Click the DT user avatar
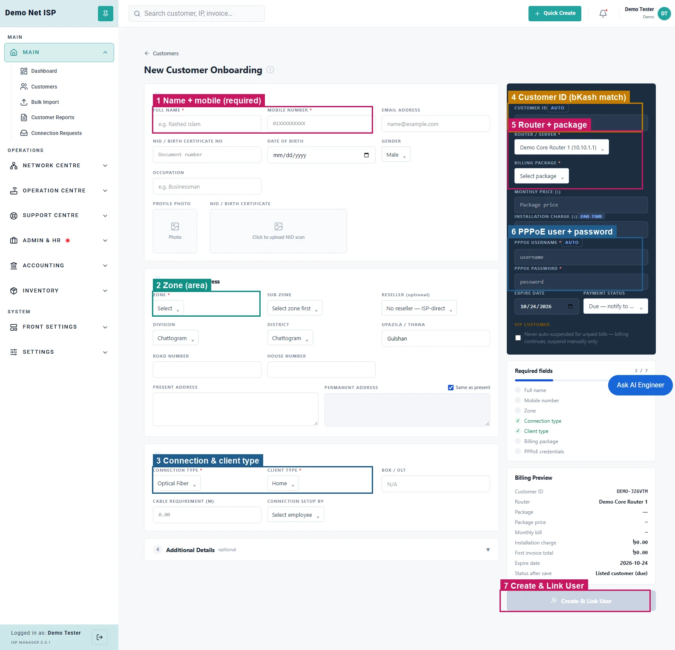The height and width of the screenshot is (650, 675). tap(664, 14)
